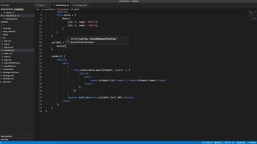257x144 pixels.
Task: Click Spaces: 4 indentation setting
Action: point(218,142)
